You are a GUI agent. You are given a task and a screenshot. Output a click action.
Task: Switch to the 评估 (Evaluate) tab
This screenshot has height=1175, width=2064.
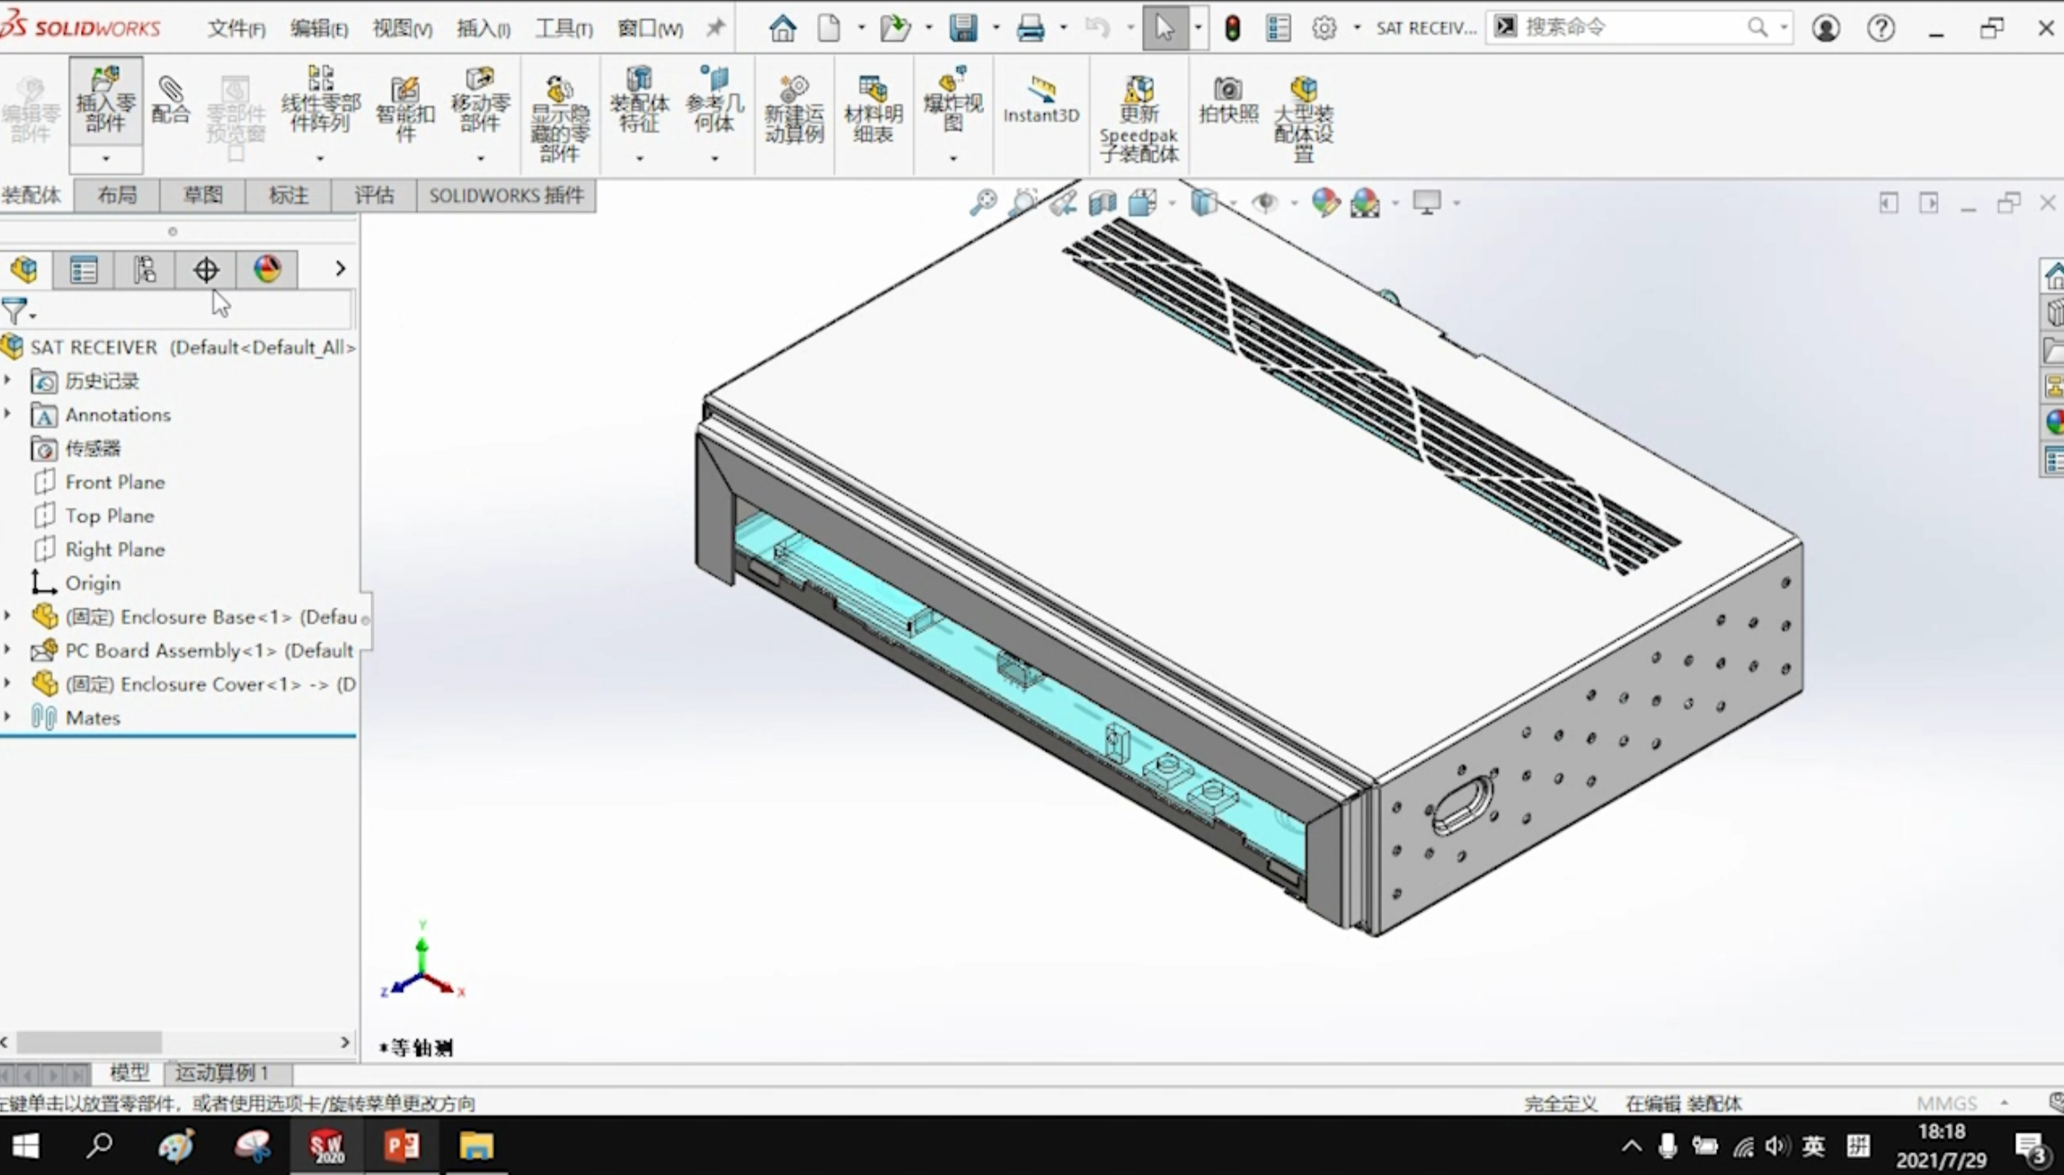[x=374, y=195]
